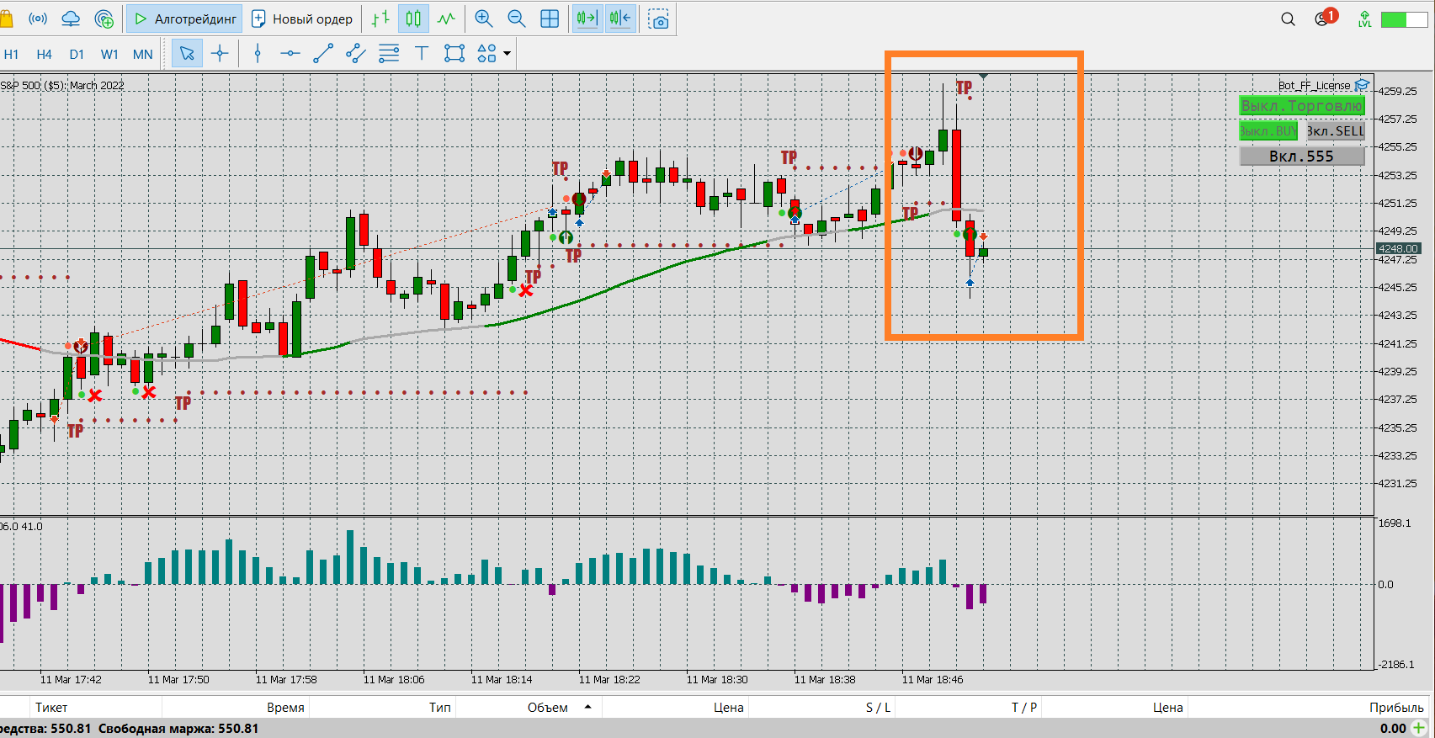Select the MN timeframe

[143, 54]
